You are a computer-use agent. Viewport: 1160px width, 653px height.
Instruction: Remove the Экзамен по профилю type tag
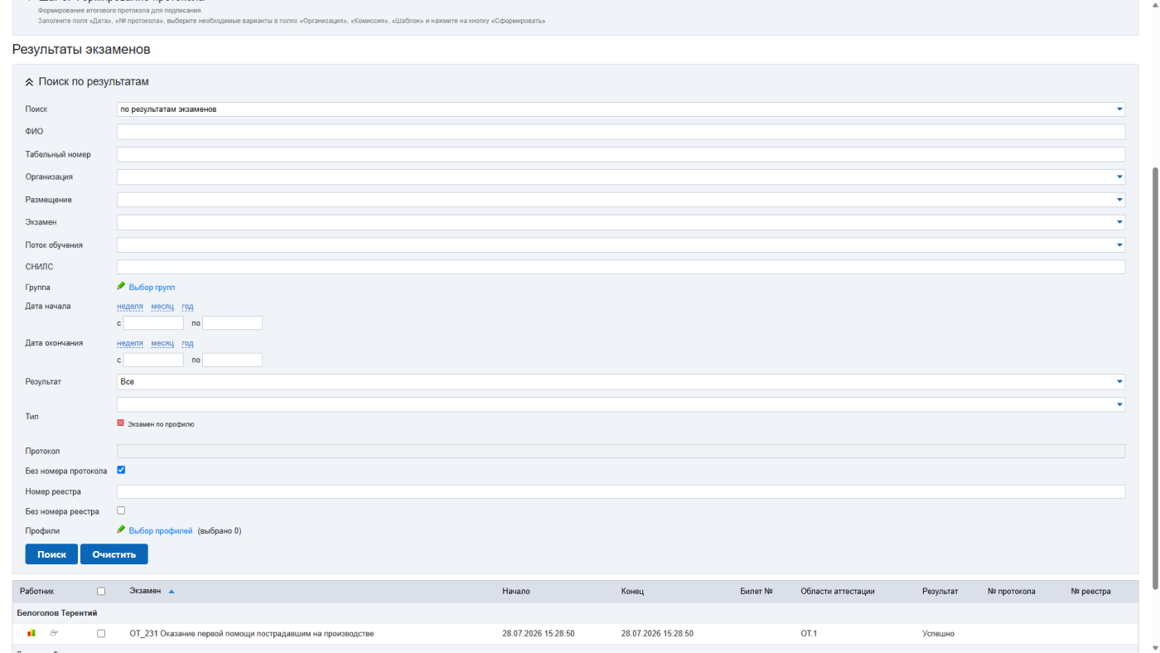[121, 423]
